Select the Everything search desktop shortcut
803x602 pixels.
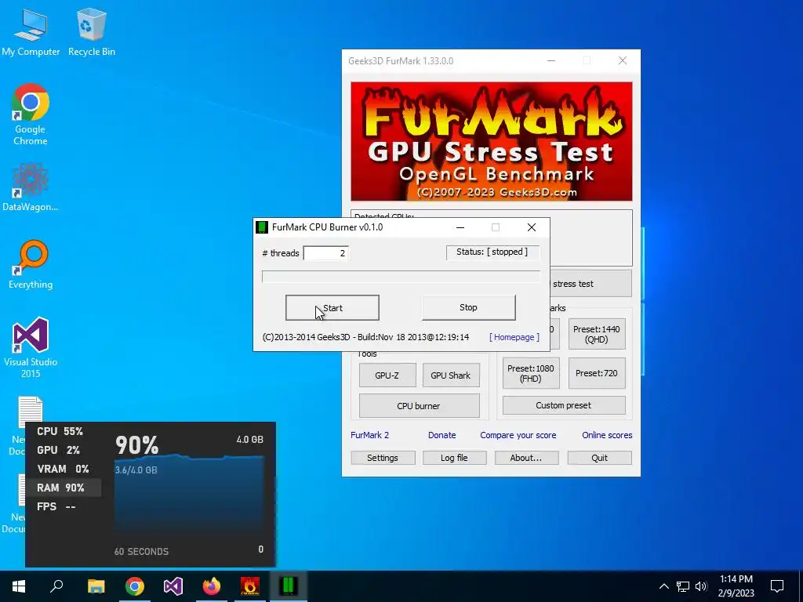31,265
